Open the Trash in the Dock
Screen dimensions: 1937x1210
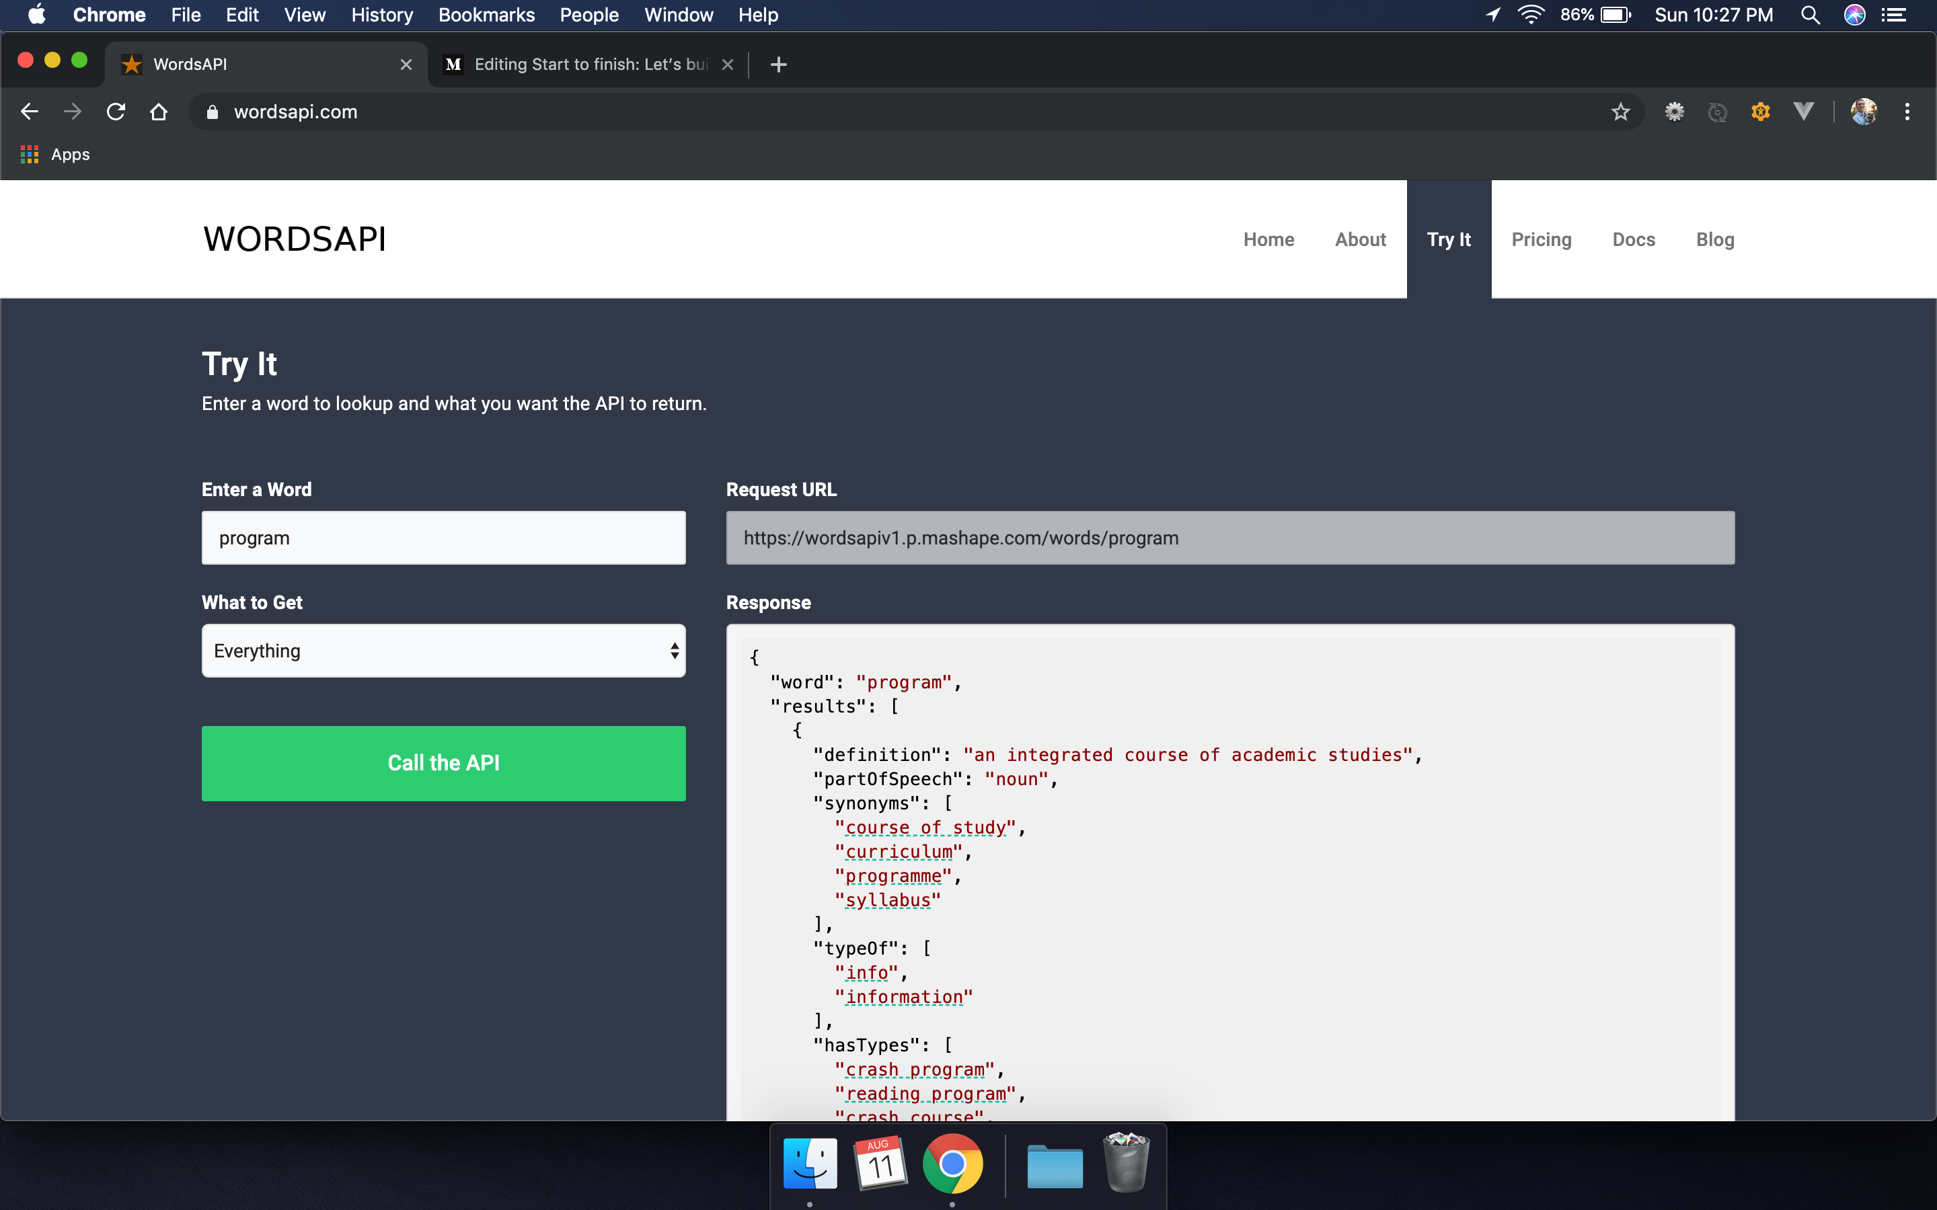[1126, 1162]
